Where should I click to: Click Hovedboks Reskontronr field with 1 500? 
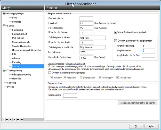[86, 58]
